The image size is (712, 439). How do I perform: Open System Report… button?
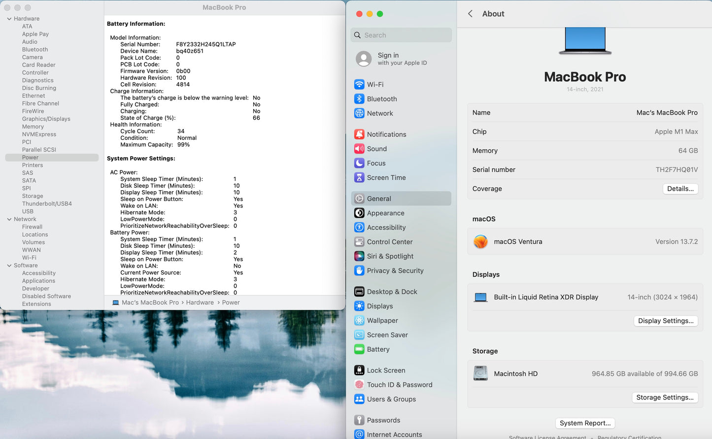click(585, 423)
